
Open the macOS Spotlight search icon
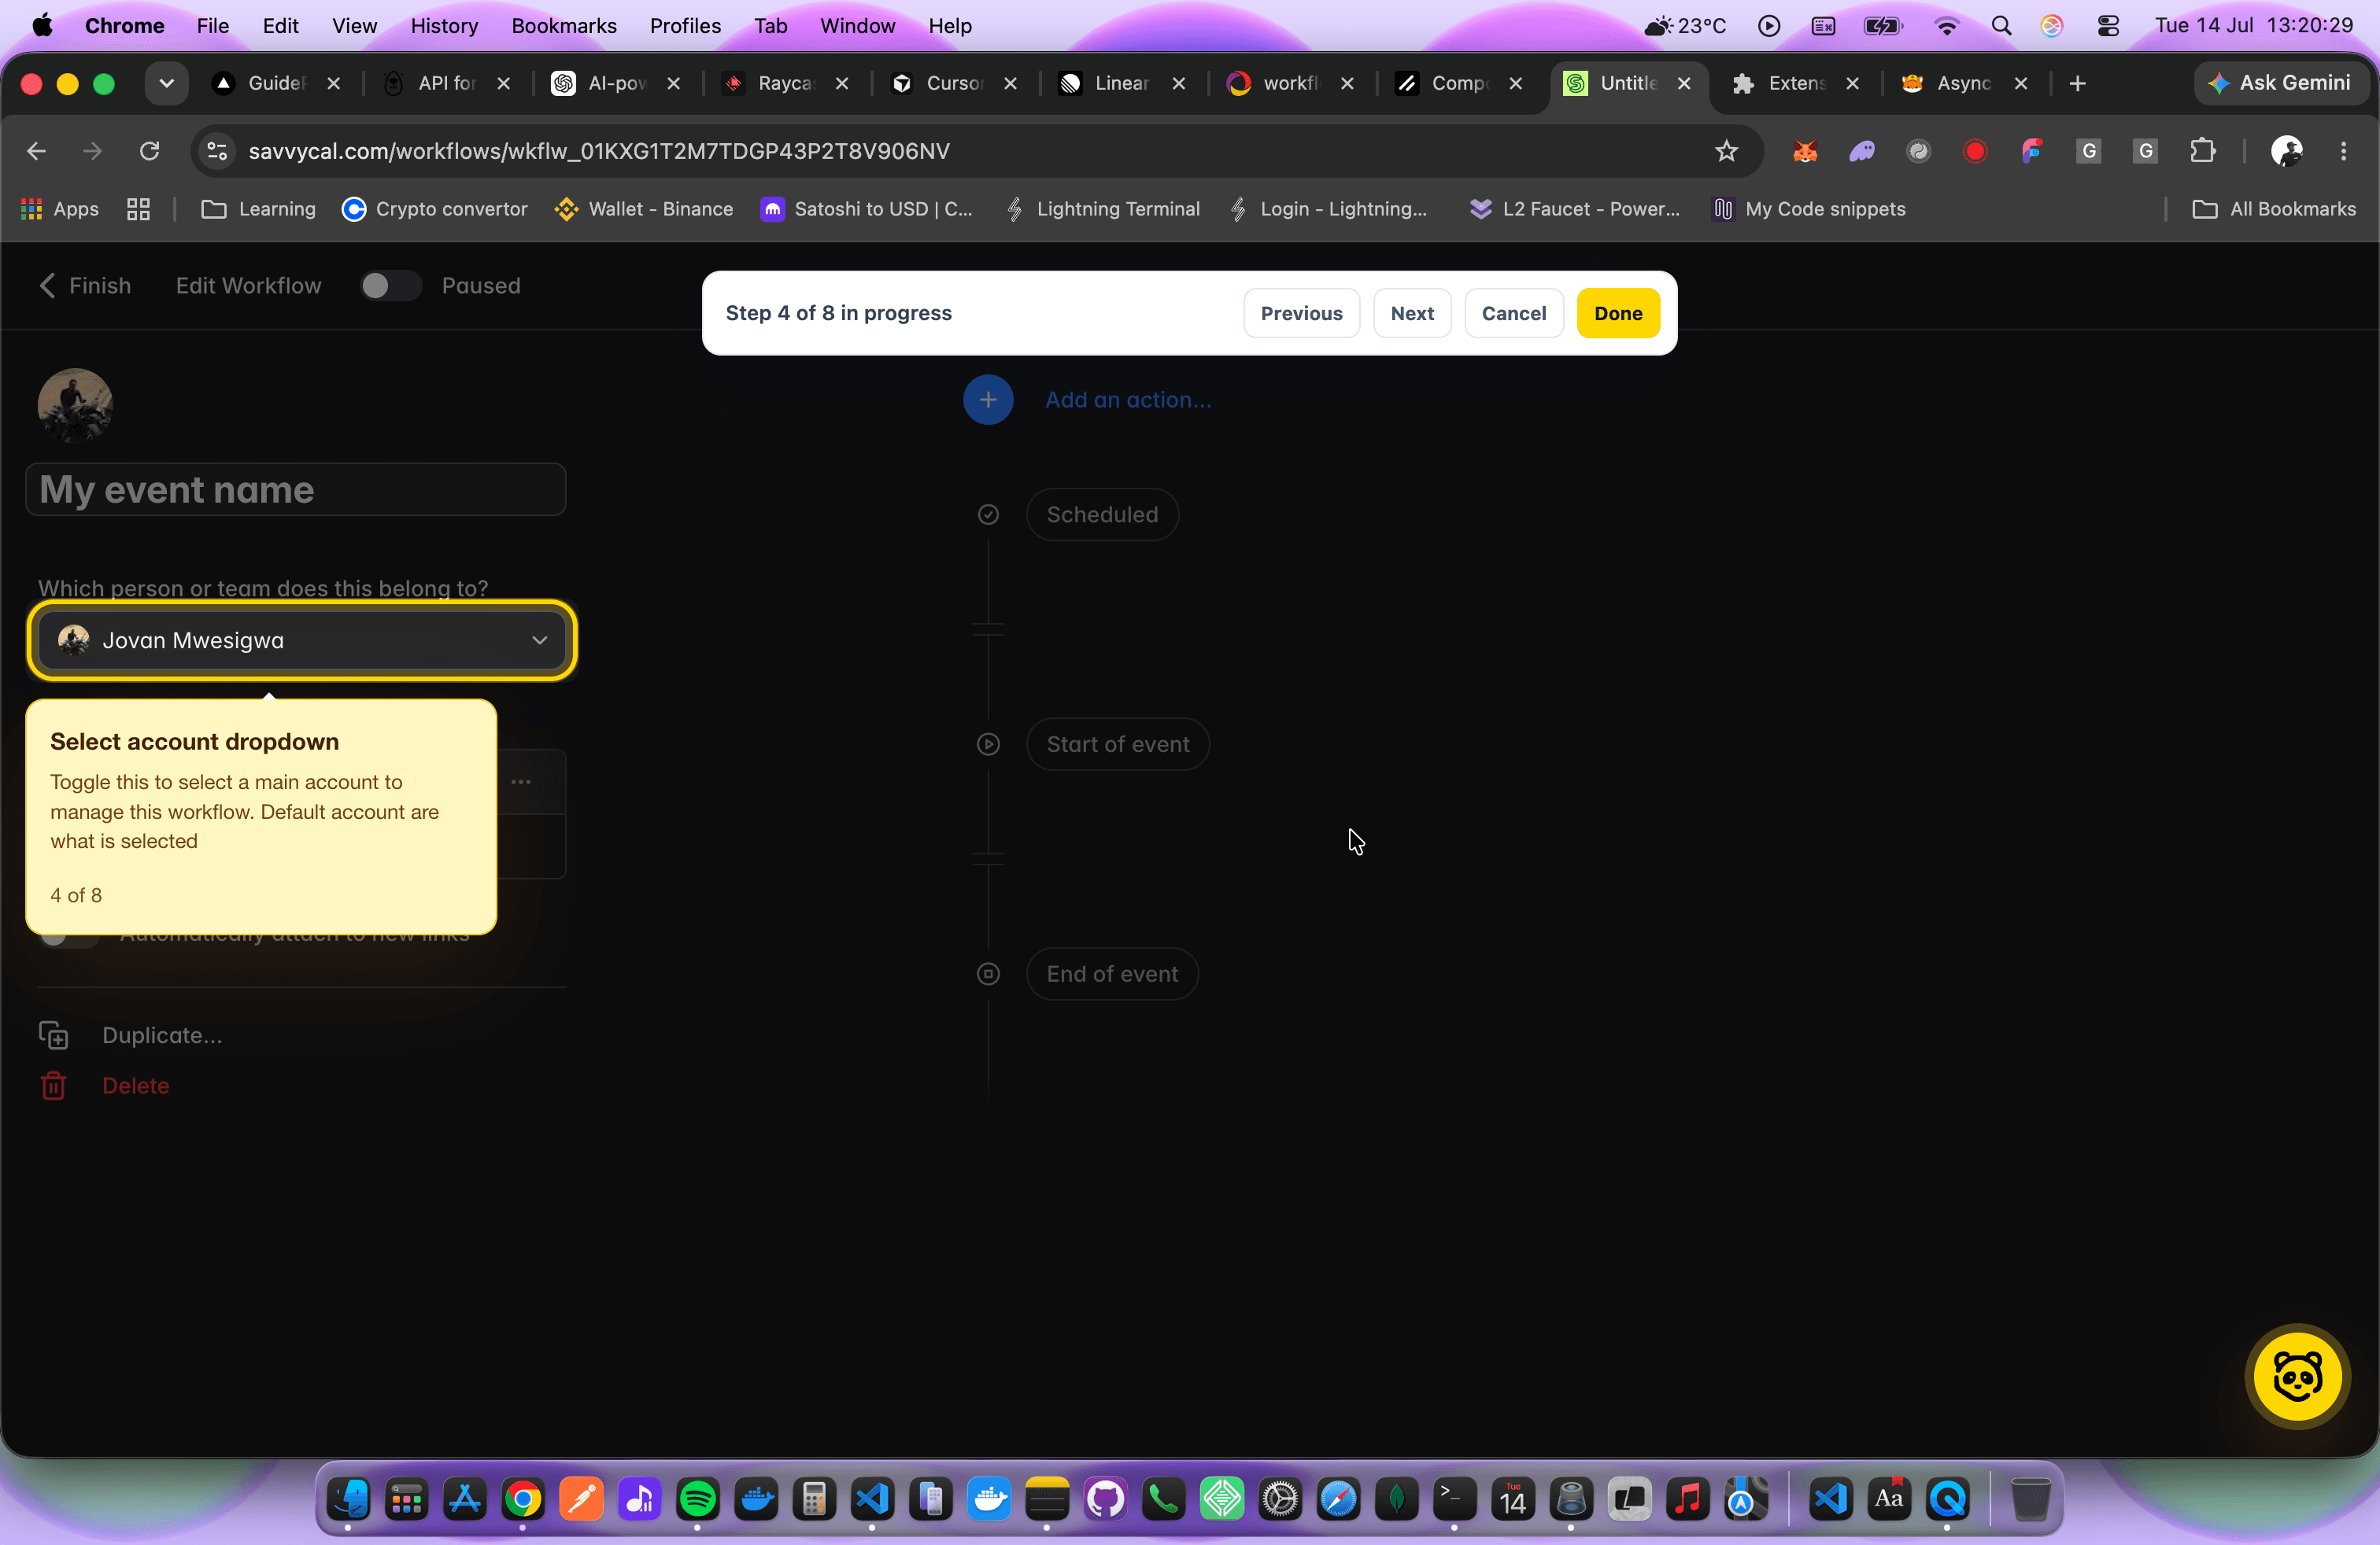(x=2001, y=26)
